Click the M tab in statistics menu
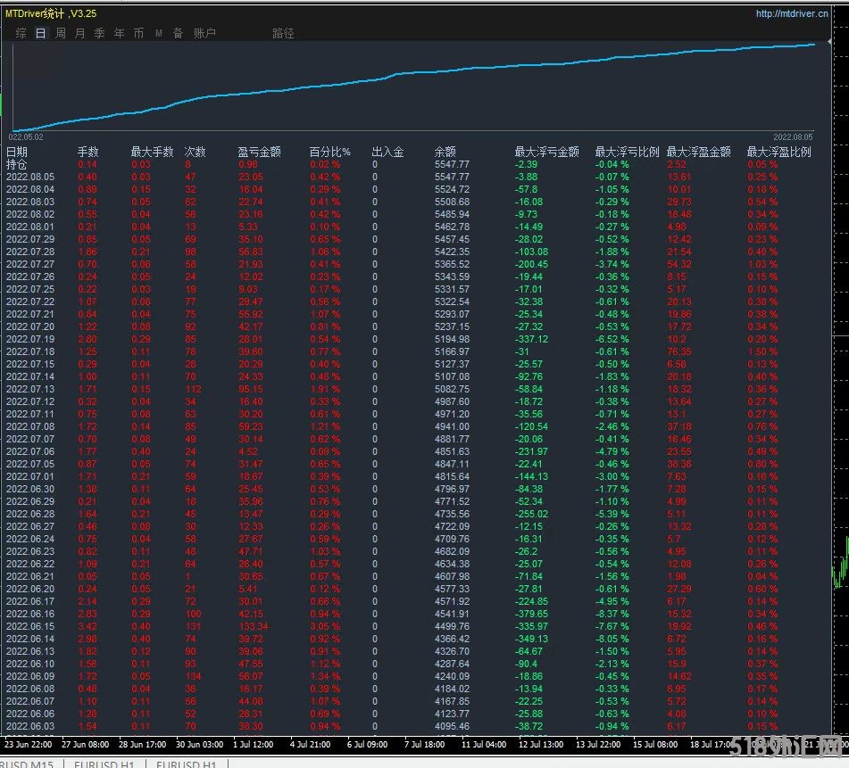Screen dimensions: 849x768 click(158, 33)
